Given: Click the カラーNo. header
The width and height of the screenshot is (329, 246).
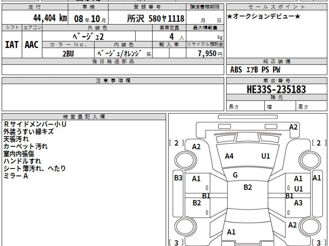Looking at the screenshot, I should 68,45.
